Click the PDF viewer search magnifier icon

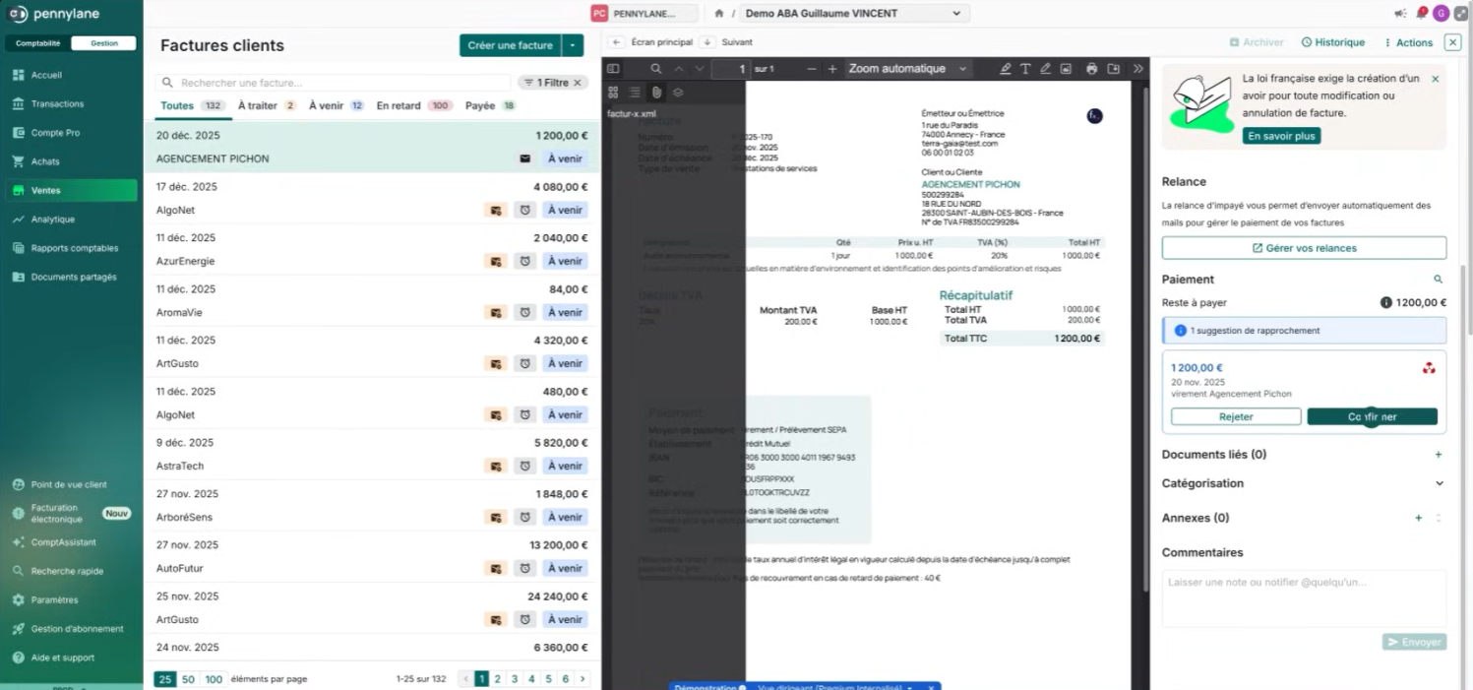point(656,69)
